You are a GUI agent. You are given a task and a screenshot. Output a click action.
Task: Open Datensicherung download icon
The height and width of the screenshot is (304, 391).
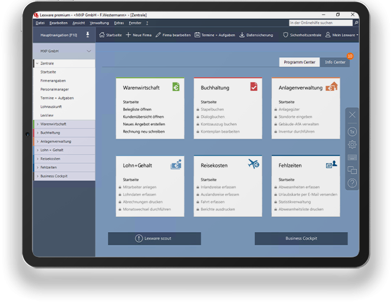[242, 35]
